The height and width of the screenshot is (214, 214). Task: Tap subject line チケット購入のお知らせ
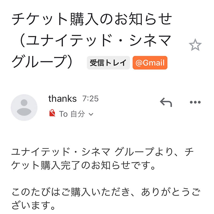point(91,20)
